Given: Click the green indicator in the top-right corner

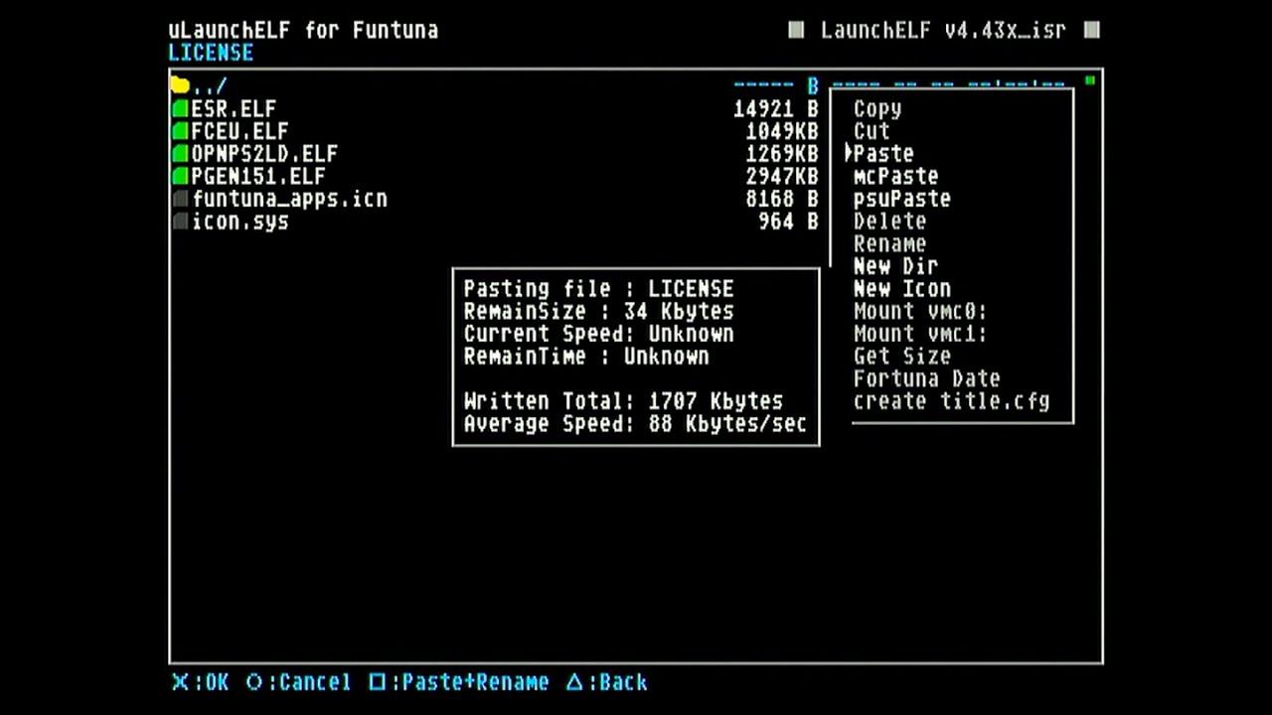Looking at the screenshot, I should [x=1090, y=80].
